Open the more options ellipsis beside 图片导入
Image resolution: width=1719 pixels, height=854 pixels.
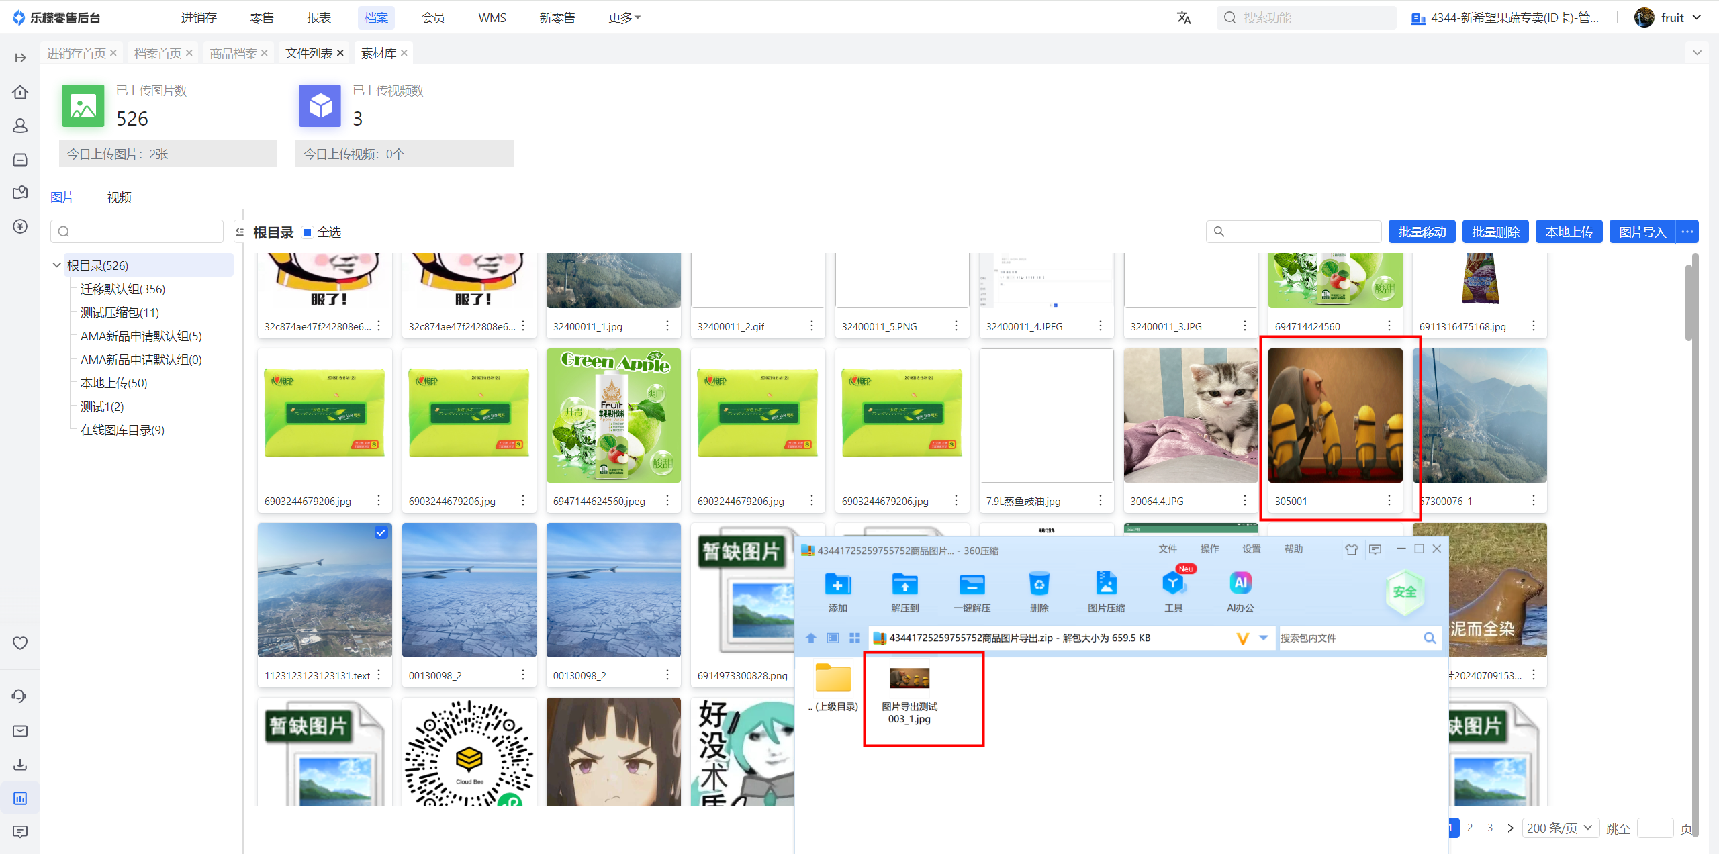coord(1687,232)
